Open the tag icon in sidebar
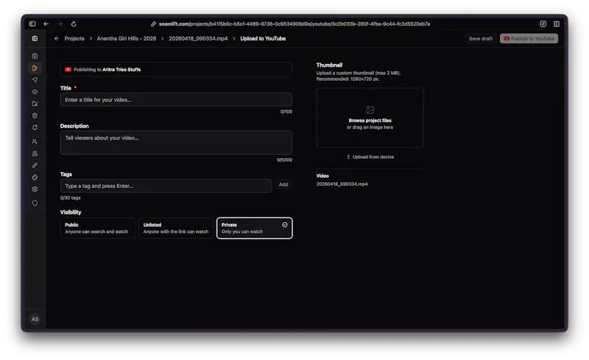This screenshot has width=589, height=360. click(x=35, y=177)
